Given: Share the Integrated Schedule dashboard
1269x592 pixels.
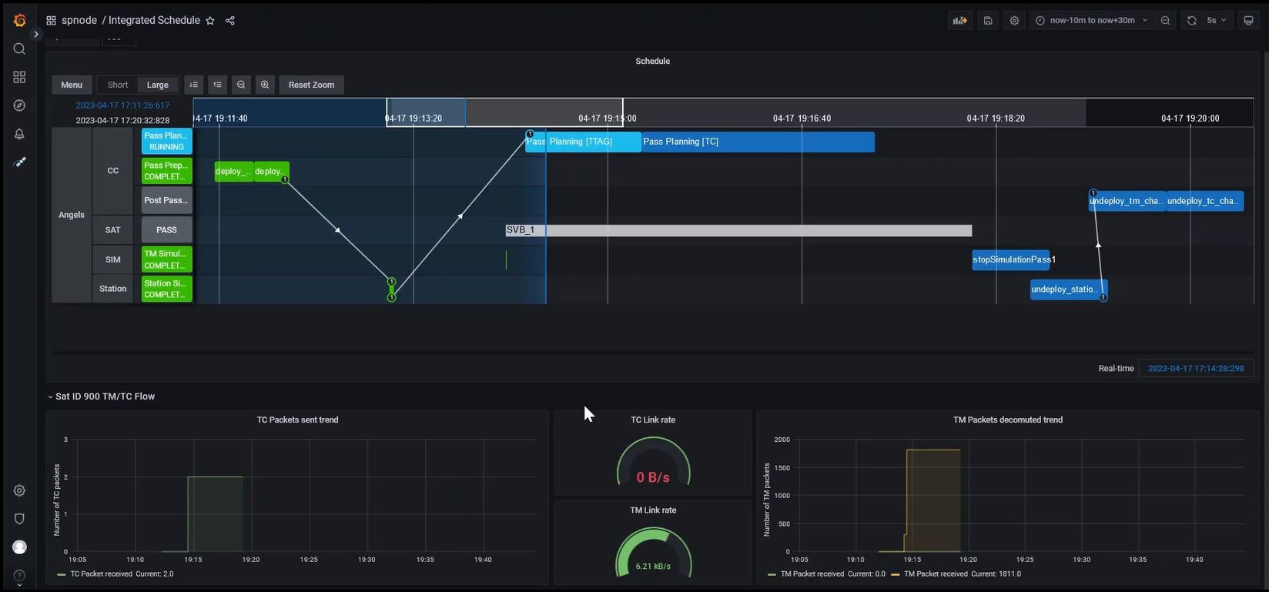Looking at the screenshot, I should tap(229, 21).
